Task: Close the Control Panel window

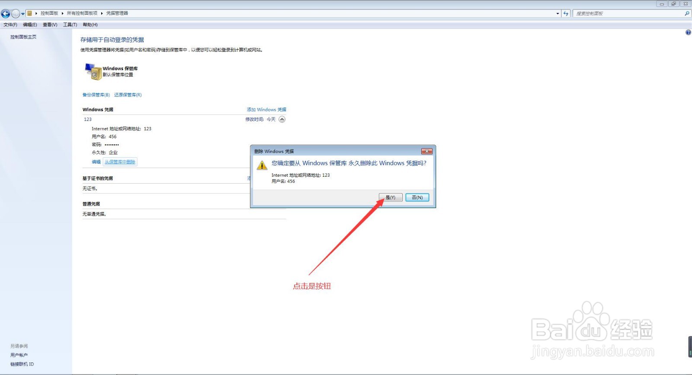Action: [x=686, y=4]
